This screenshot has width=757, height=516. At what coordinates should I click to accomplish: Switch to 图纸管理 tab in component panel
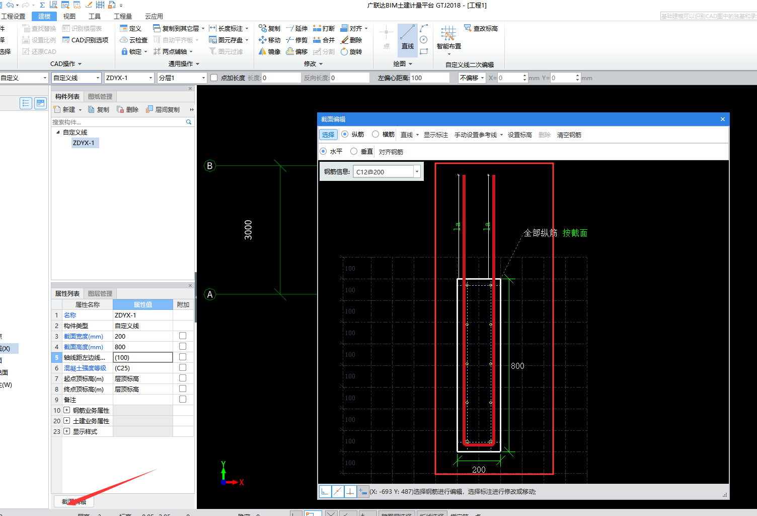tap(100, 96)
